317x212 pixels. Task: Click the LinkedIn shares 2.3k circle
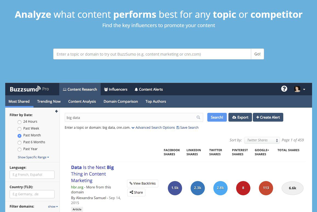(x=198, y=188)
